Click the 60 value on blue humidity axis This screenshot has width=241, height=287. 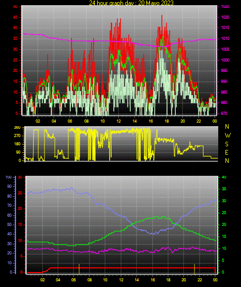9,215
